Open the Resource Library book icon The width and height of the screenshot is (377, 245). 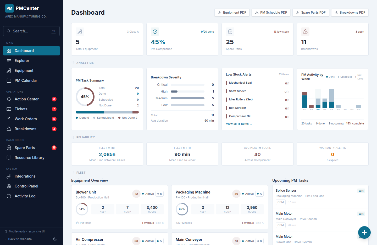click(x=9, y=157)
